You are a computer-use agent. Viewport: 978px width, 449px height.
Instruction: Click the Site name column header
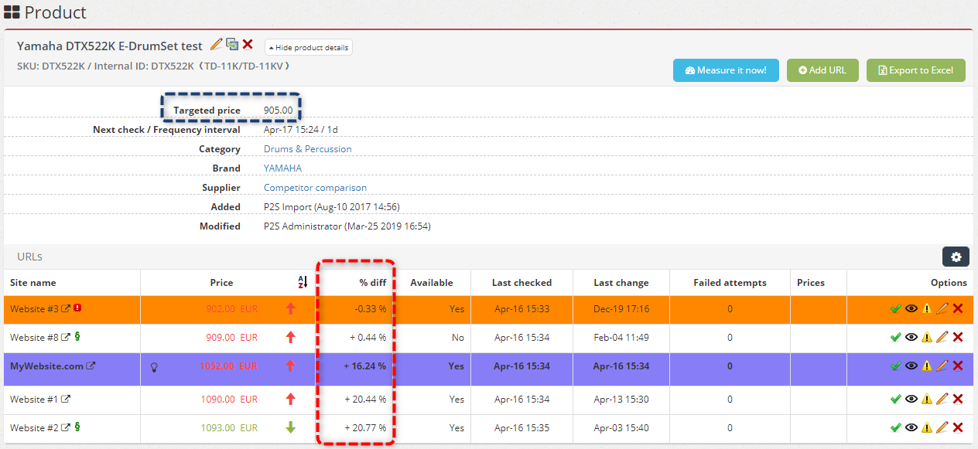pyautogui.click(x=33, y=283)
